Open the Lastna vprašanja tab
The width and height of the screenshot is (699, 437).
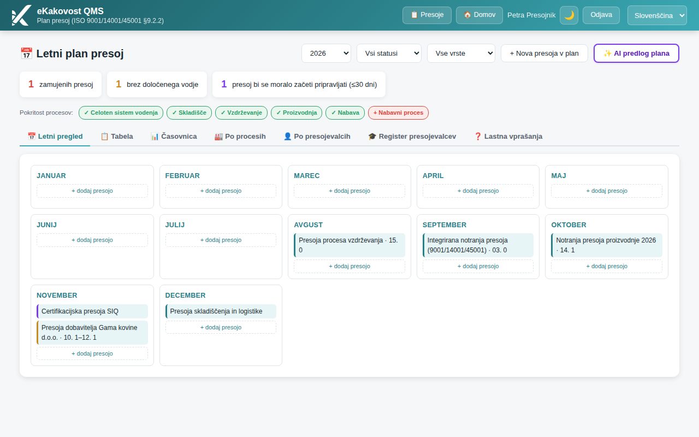508,137
